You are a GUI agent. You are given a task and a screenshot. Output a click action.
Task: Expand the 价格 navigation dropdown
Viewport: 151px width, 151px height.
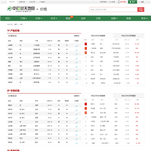(x=39, y=18)
